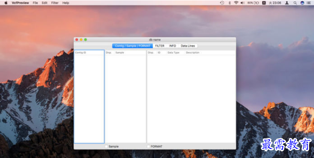
Task: Open the user account menu icon
Action: point(287,3)
